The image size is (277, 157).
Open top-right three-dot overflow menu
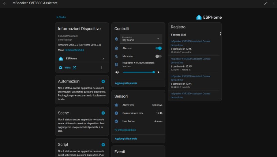(274, 3)
